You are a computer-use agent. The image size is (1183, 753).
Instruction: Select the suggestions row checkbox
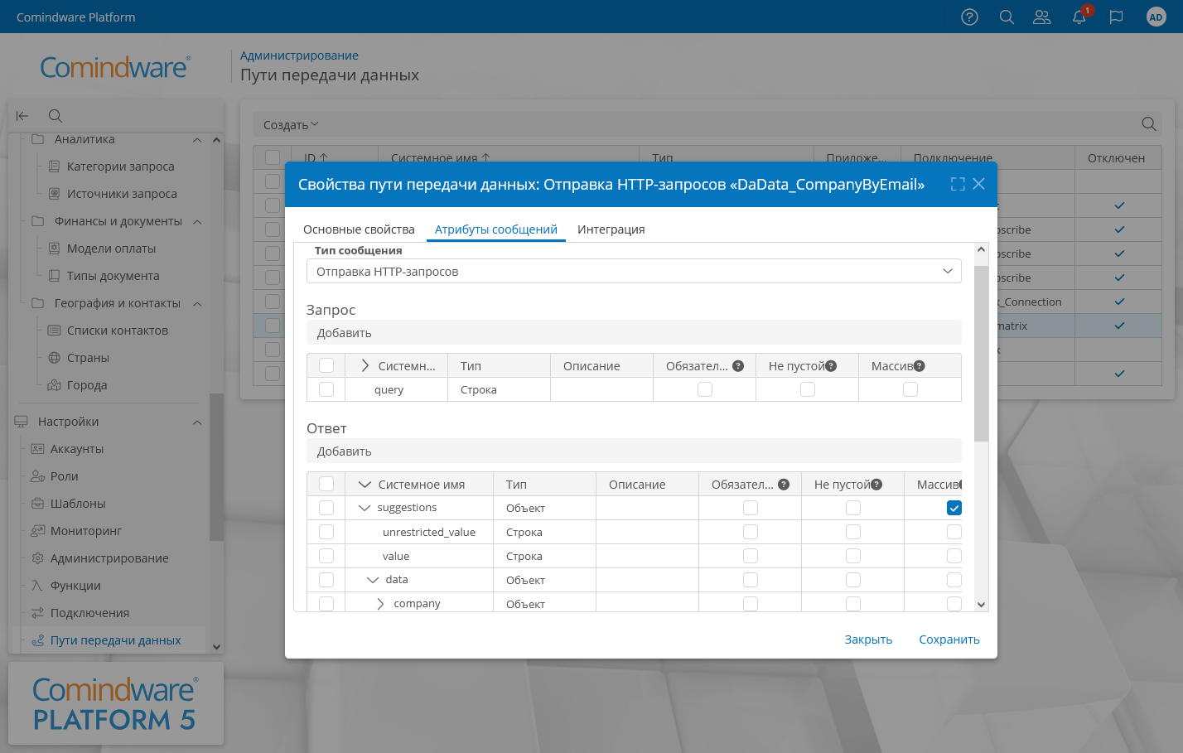326,508
